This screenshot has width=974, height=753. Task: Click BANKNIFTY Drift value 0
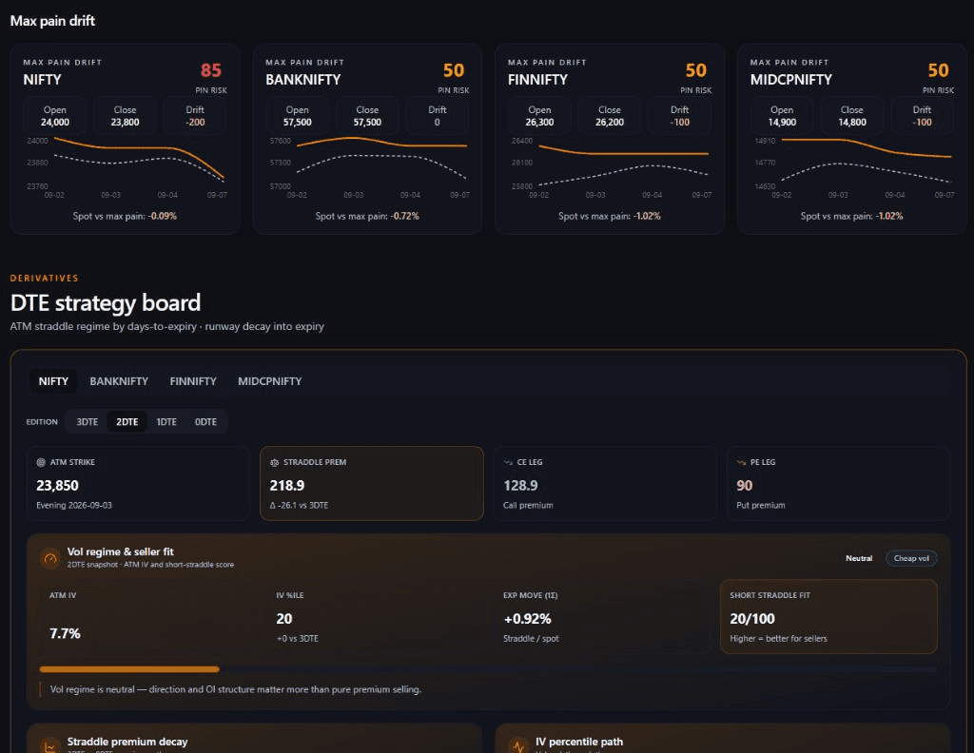438,123
